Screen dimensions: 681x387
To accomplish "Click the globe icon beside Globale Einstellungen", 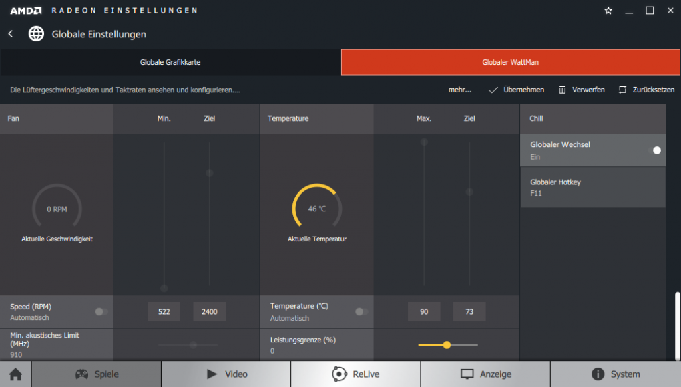I will [36, 34].
